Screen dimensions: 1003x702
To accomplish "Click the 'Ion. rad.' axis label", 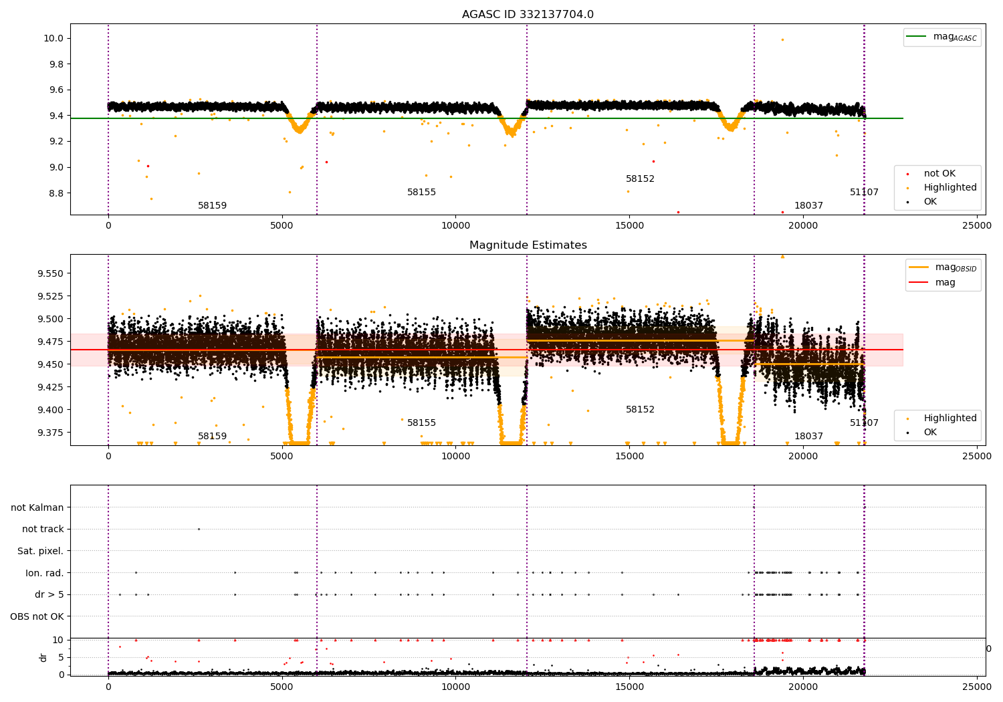I will (45, 573).
